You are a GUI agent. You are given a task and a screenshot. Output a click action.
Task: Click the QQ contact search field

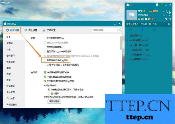(x=148, y=24)
